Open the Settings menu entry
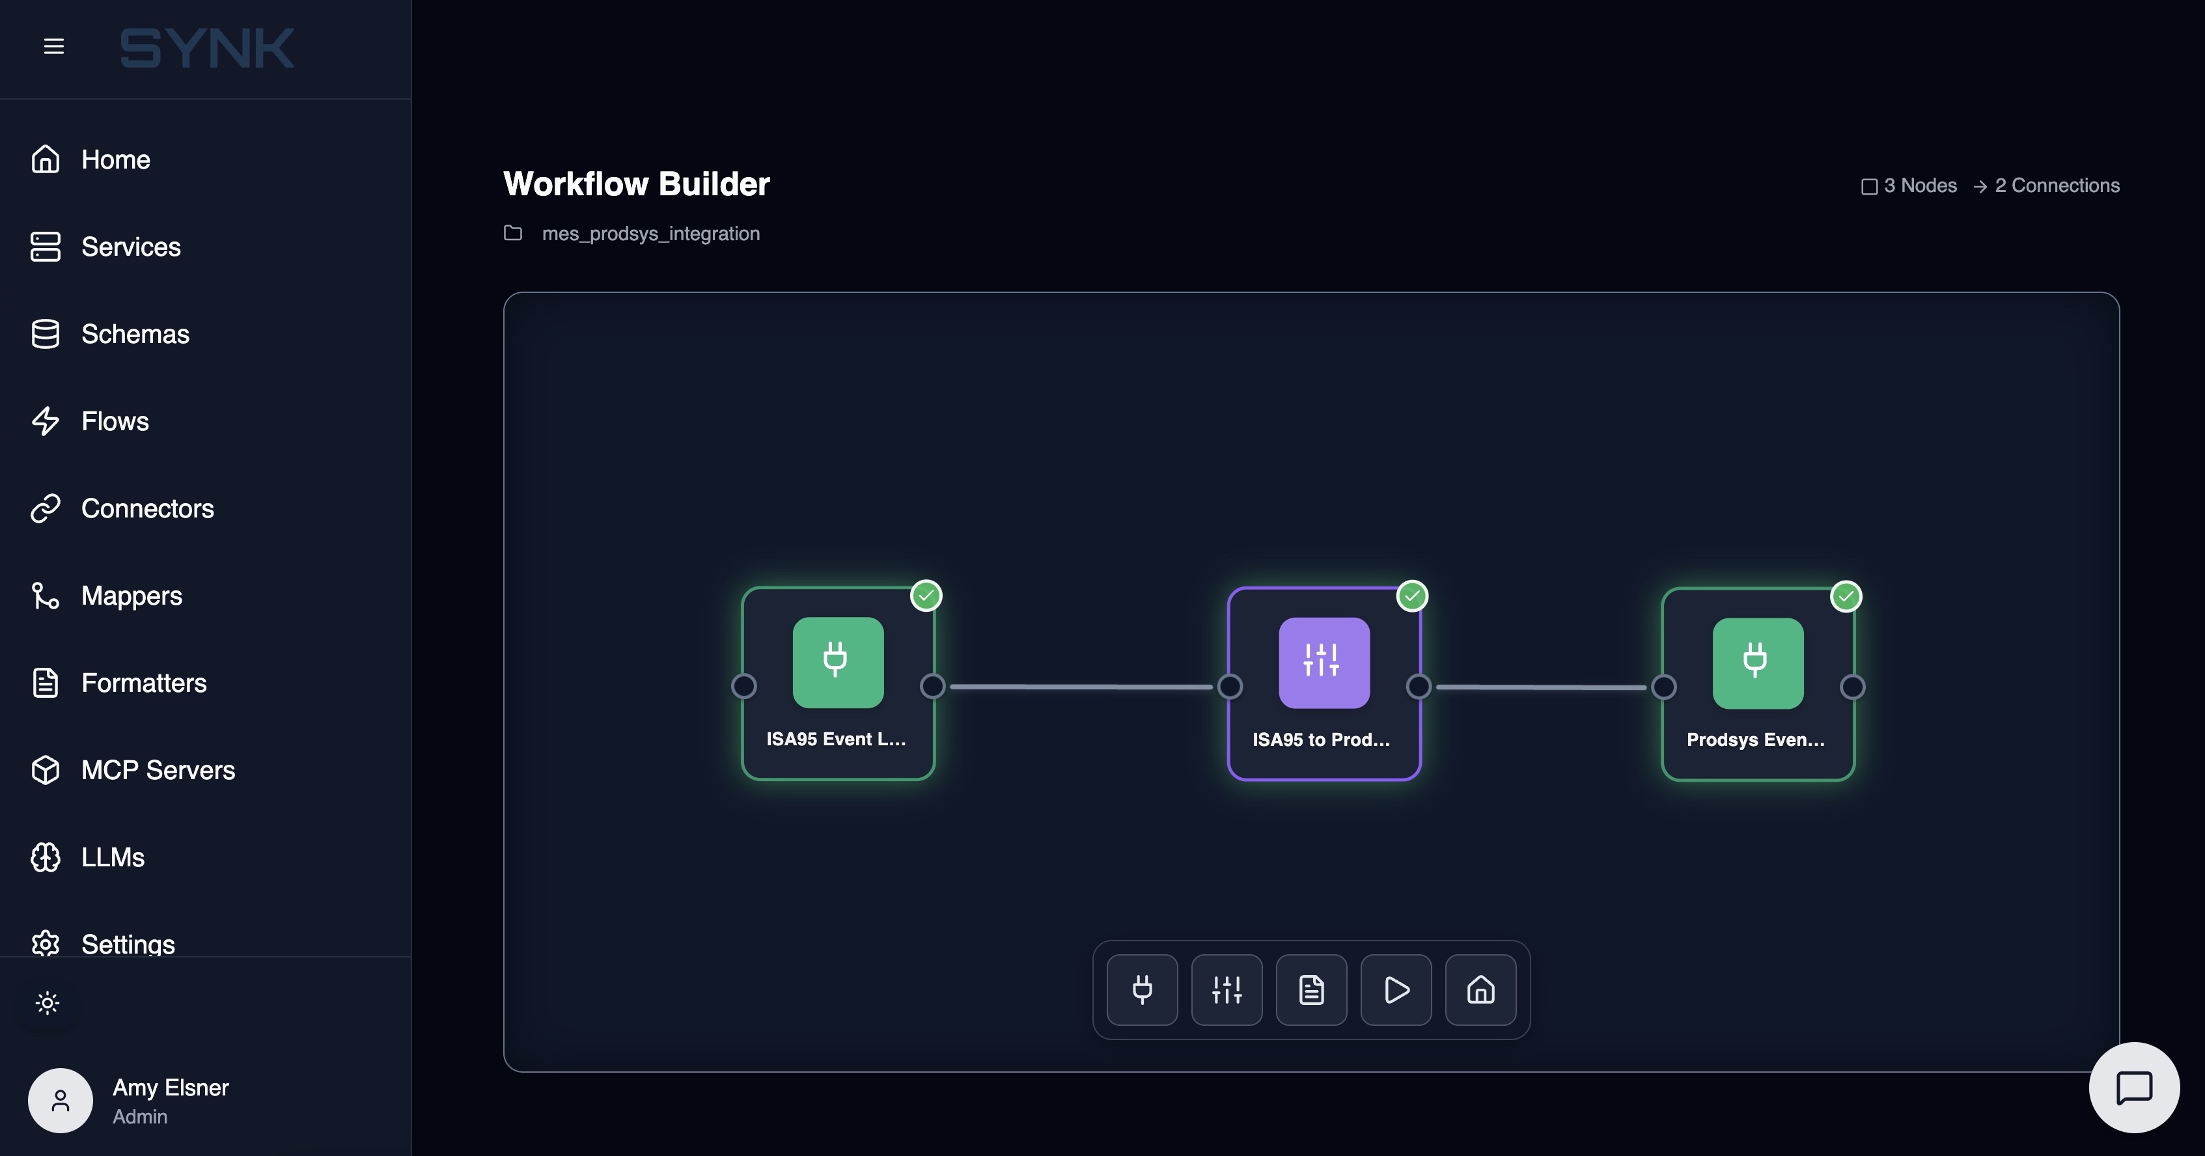This screenshot has height=1156, width=2205. point(128,944)
